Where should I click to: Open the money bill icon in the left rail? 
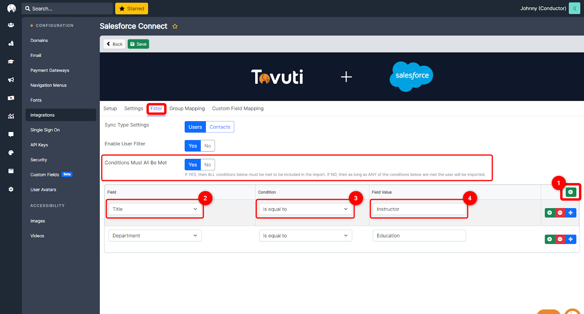coord(11,98)
